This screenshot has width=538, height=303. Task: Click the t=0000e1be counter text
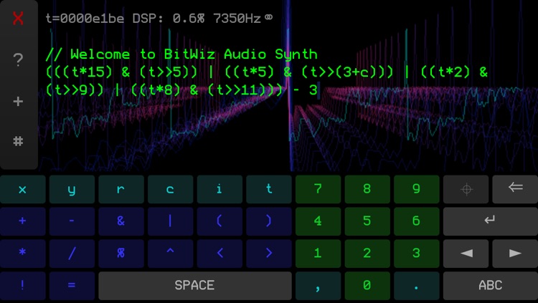click(x=85, y=19)
